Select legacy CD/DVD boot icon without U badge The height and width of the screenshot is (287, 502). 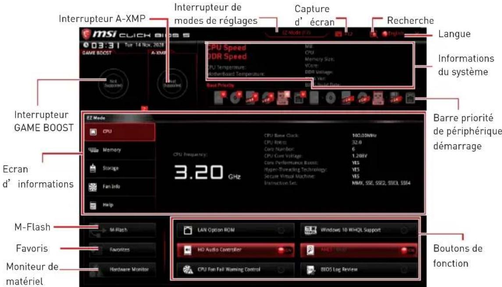coord(331,98)
